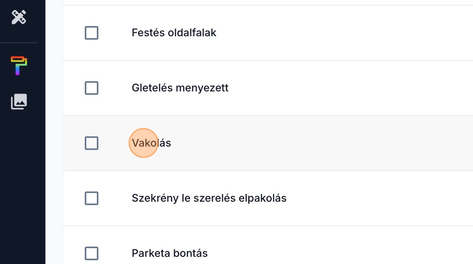
Task: Open the crossed pencil and ruler tools icon
Action: click(19, 17)
